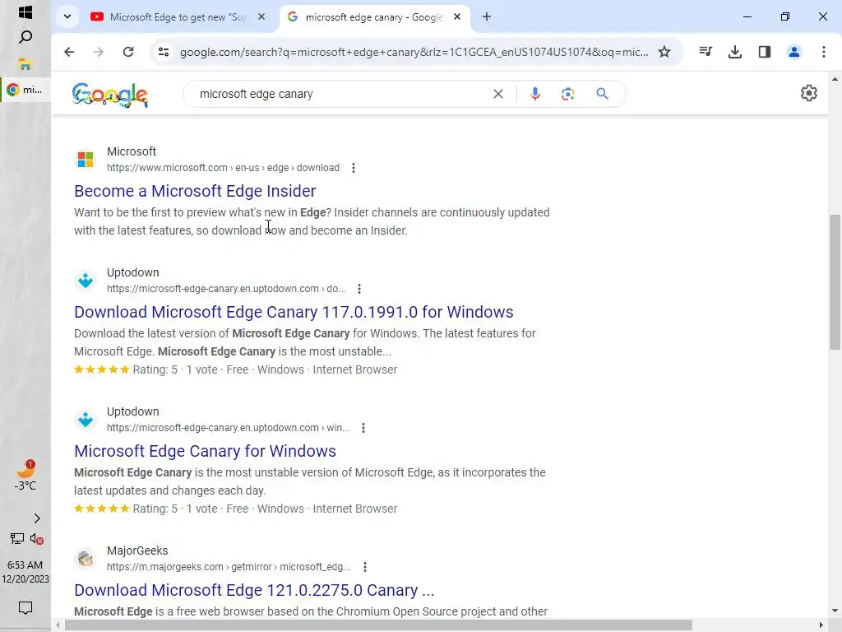Click the scroll down arrow
The image size is (842, 632).
[x=835, y=611]
